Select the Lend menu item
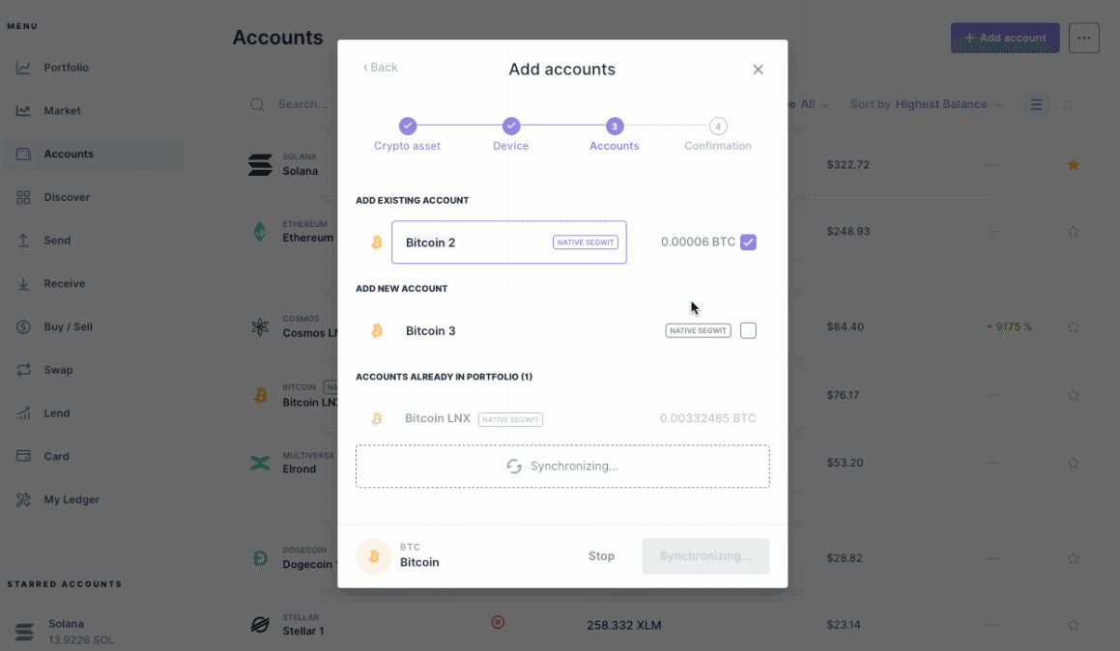The width and height of the screenshot is (1120, 651). (56, 413)
